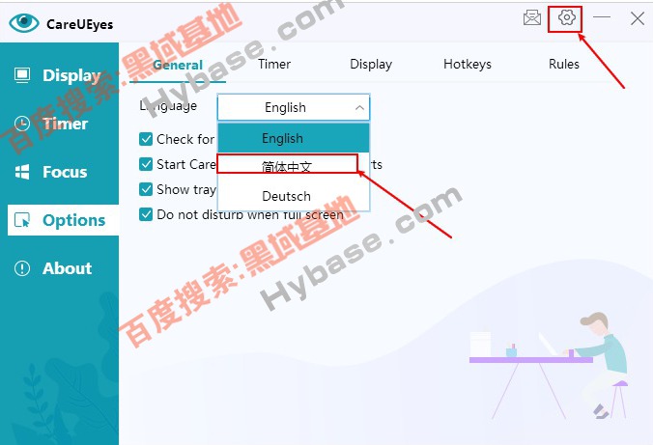The height and width of the screenshot is (445, 653).
Task: Switch to the Rules tab
Action: (x=564, y=64)
